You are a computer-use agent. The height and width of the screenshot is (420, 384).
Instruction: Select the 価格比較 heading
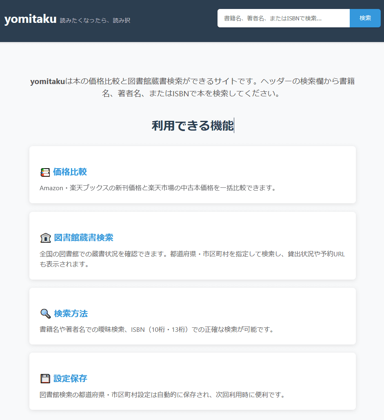click(70, 172)
